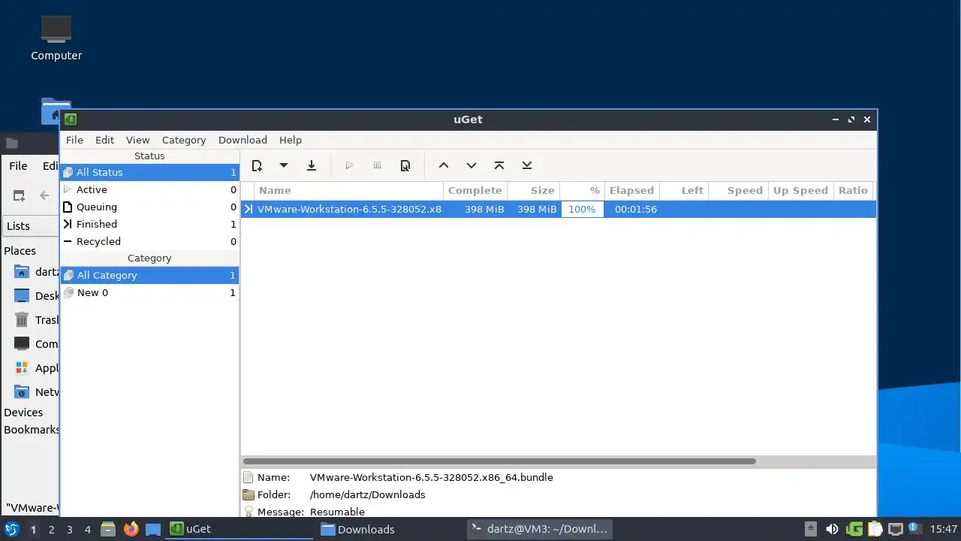
Task: Click the Size column header
Action: click(534, 190)
